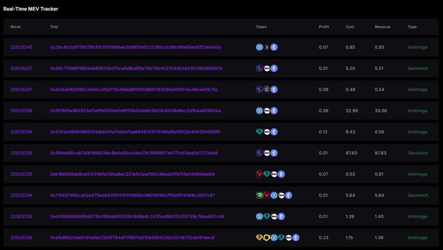Click the Ethereum icon in the 0xefcba58 row
Viewport: 443px width, 250px height.
click(274, 89)
